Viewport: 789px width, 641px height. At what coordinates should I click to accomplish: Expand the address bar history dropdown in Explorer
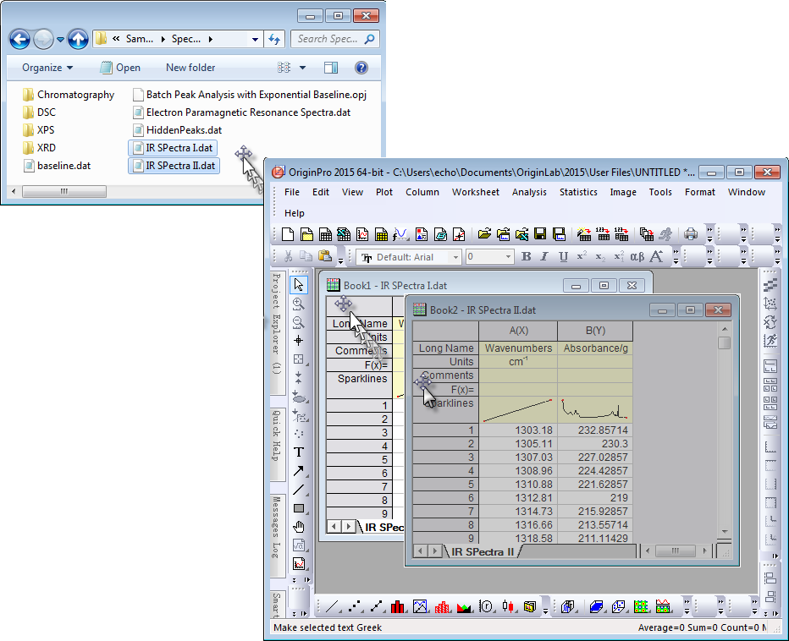[x=255, y=39]
